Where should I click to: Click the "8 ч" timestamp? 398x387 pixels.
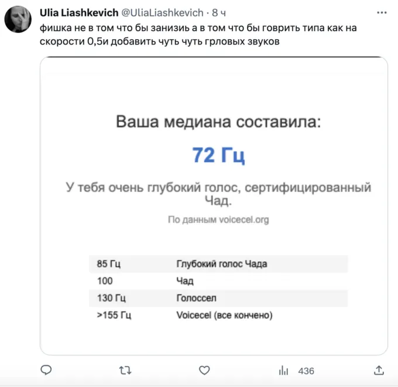click(219, 13)
